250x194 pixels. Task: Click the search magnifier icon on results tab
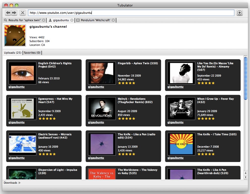(6, 20)
